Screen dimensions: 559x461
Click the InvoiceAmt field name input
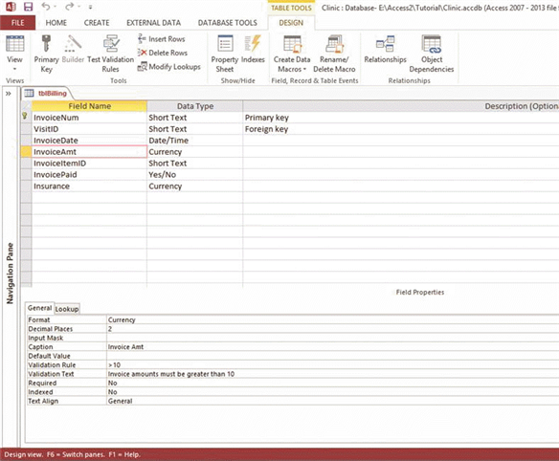89,152
